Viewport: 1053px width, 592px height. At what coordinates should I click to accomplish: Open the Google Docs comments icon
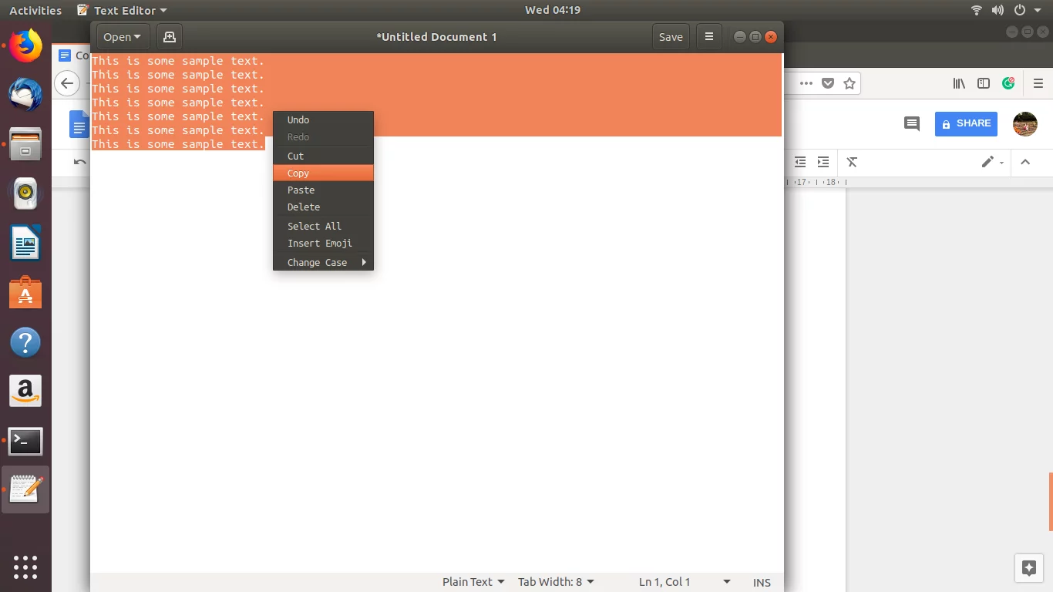(912, 123)
